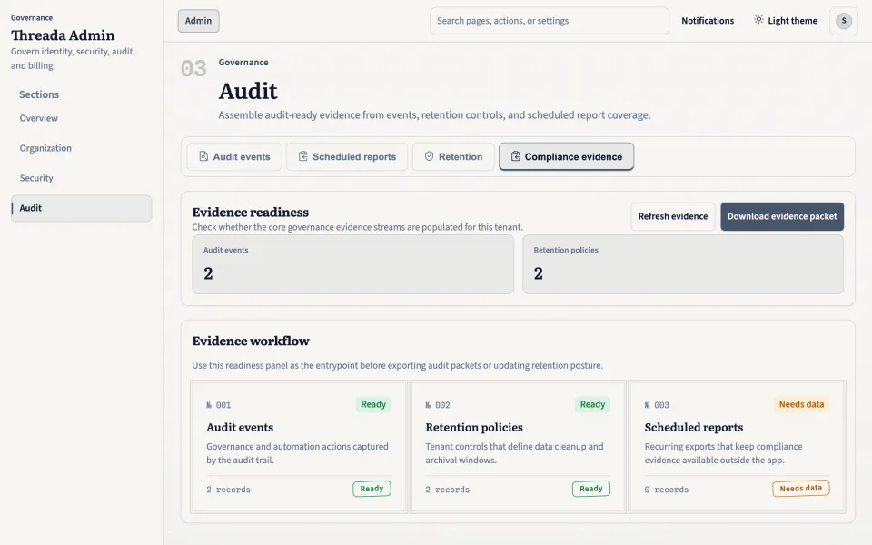This screenshot has height=545, width=872.
Task: Click the Audit events count tile
Action: (x=352, y=264)
